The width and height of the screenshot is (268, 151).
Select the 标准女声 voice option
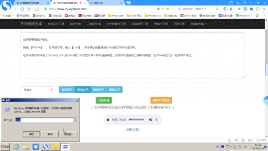click(x=83, y=90)
